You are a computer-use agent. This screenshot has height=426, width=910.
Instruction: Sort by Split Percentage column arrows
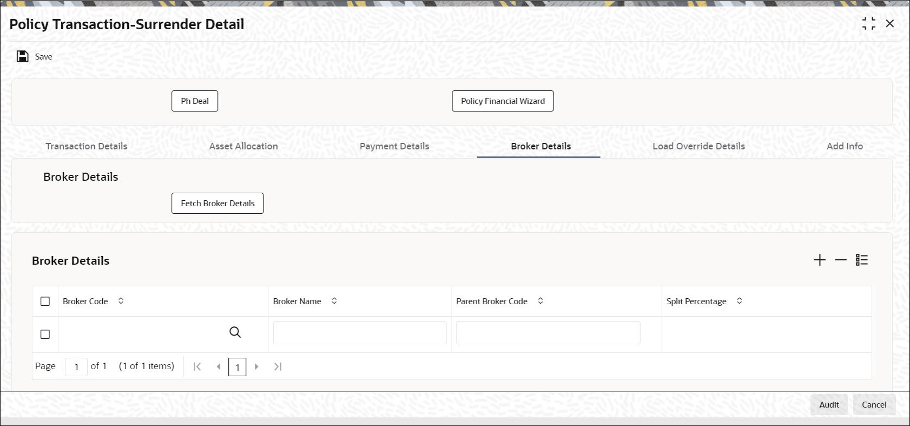(740, 301)
